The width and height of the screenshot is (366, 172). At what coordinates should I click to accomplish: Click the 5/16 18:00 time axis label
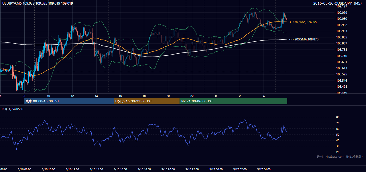click(144, 169)
